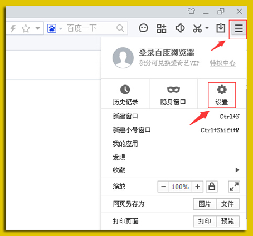Toggle zoom lock padlock button
Image resolution: width=253 pixels, height=236 pixels.
[x=212, y=187]
